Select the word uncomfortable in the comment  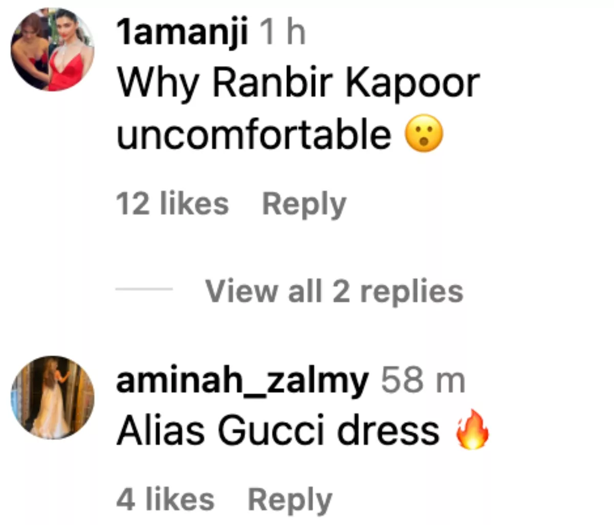coord(254,134)
